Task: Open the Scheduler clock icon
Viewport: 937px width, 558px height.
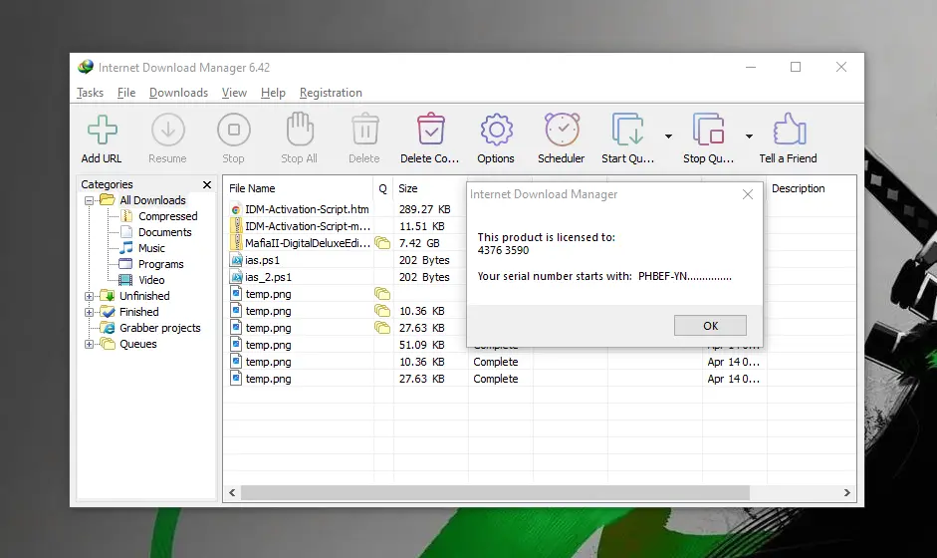Action: (562, 130)
